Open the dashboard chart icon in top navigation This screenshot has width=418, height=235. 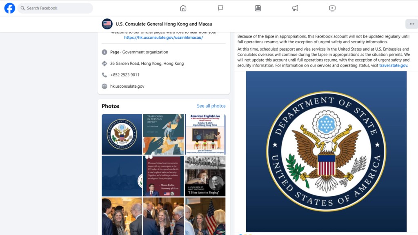click(x=258, y=8)
